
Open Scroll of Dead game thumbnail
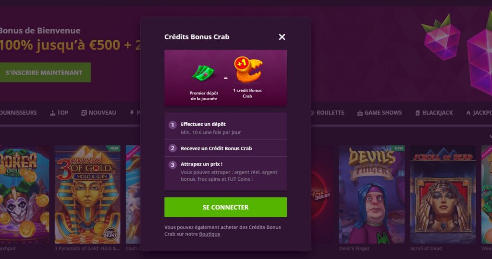(443, 194)
